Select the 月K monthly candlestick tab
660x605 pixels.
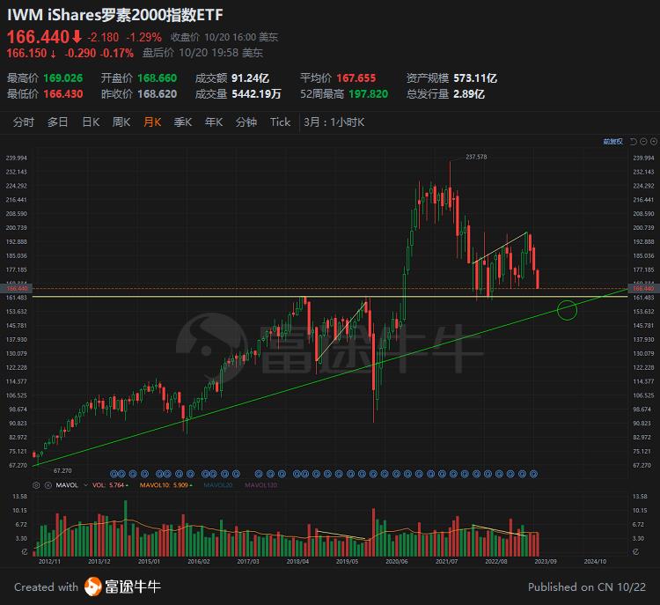[x=152, y=122]
